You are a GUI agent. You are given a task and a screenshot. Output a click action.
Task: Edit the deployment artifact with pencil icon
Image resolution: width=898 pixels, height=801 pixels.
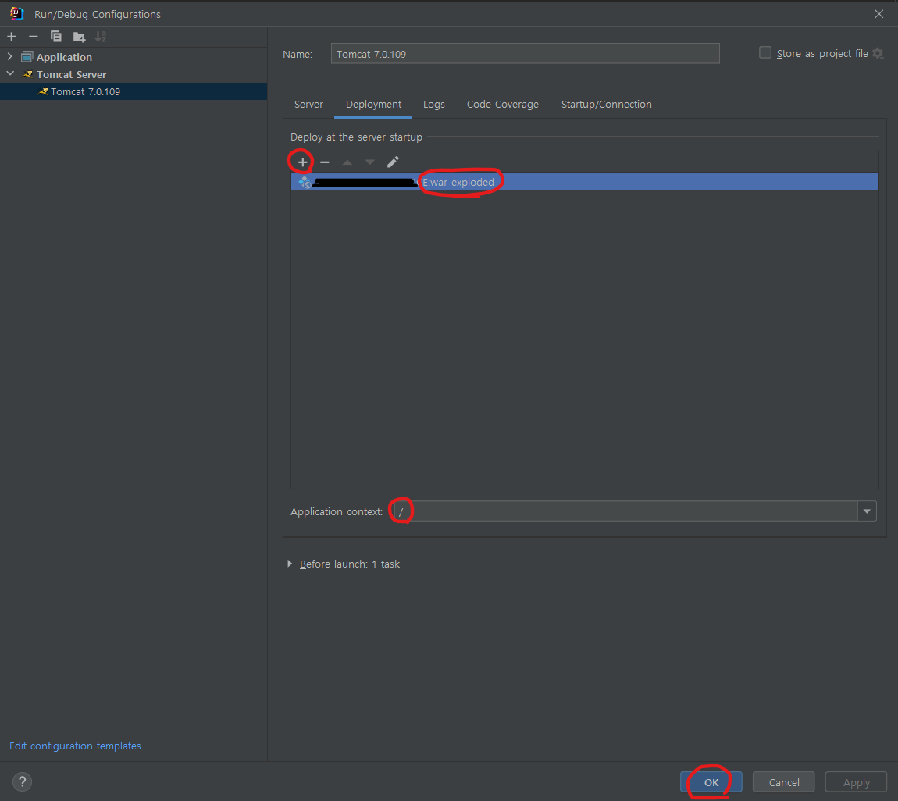click(393, 162)
